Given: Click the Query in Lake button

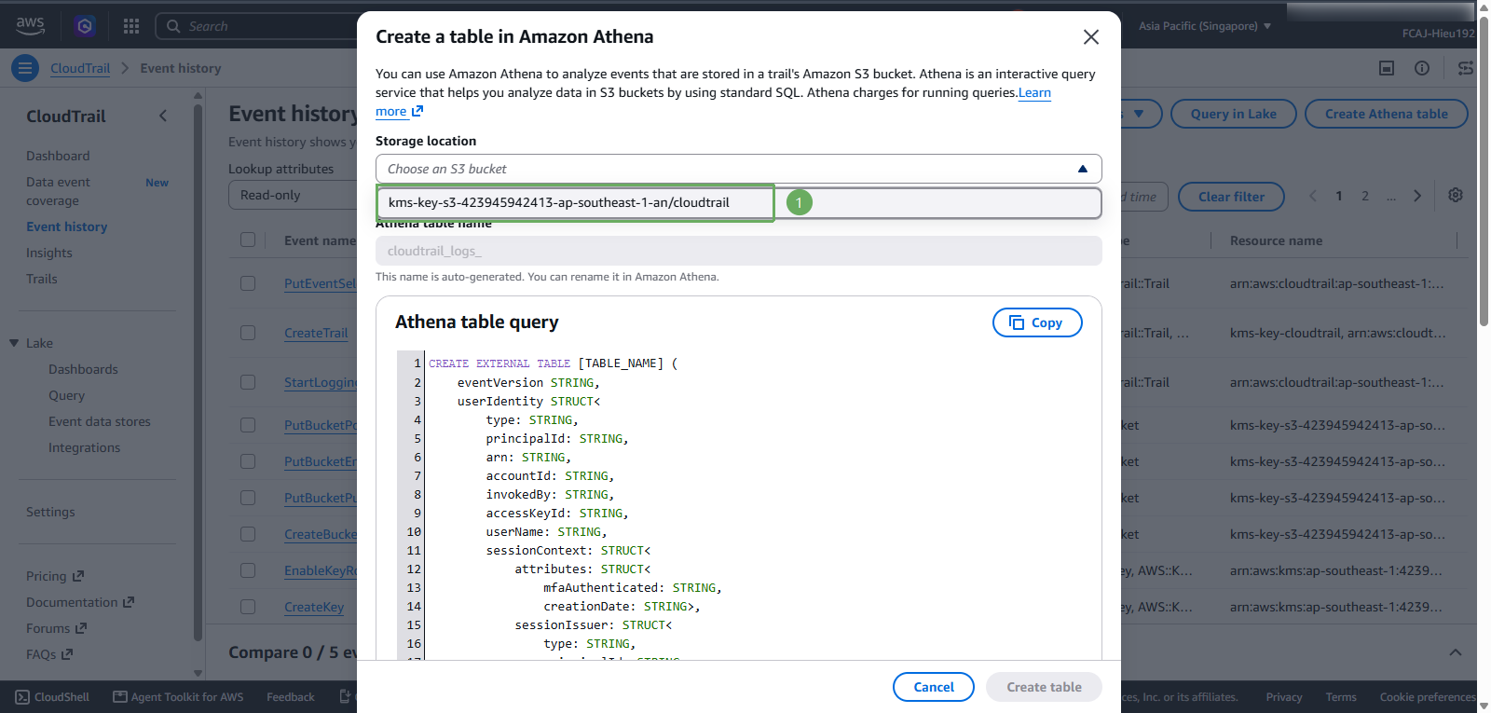Looking at the screenshot, I should click(x=1234, y=114).
